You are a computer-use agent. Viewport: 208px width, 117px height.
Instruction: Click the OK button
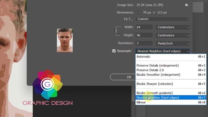123,77
